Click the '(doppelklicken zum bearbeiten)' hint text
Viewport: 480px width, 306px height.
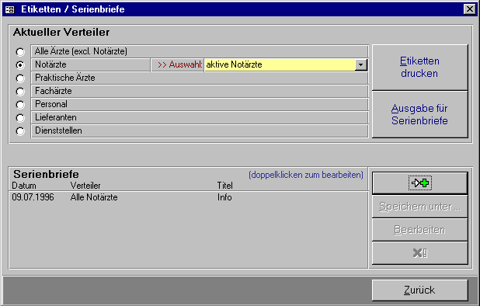pyautogui.click(x=306, y=175)
